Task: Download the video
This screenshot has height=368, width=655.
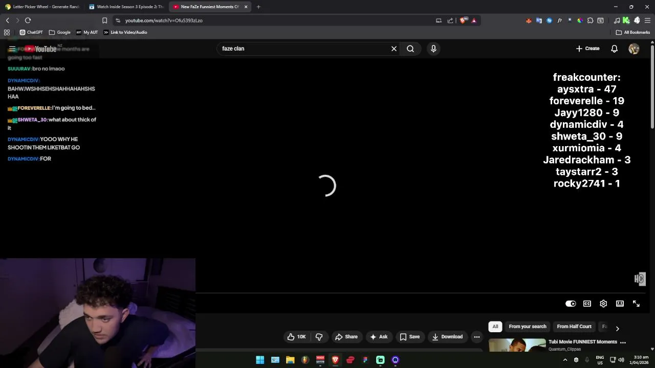Action: tap(447, 337)
